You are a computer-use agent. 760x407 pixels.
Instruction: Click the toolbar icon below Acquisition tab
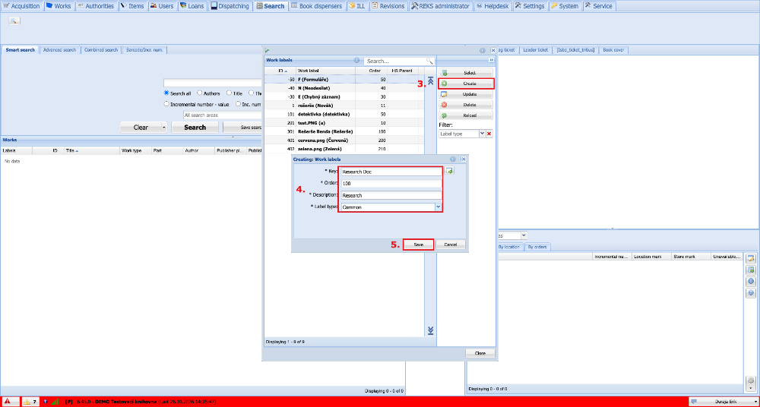pyautogui.click(x=14, y=21)
